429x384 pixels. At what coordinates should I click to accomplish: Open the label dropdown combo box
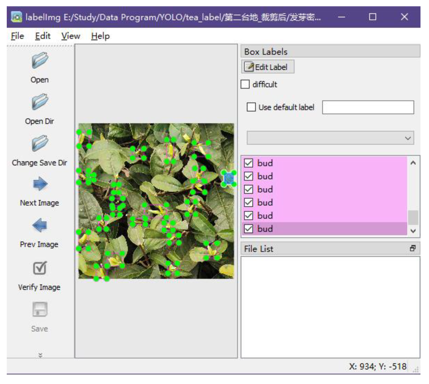click(330, 138)
